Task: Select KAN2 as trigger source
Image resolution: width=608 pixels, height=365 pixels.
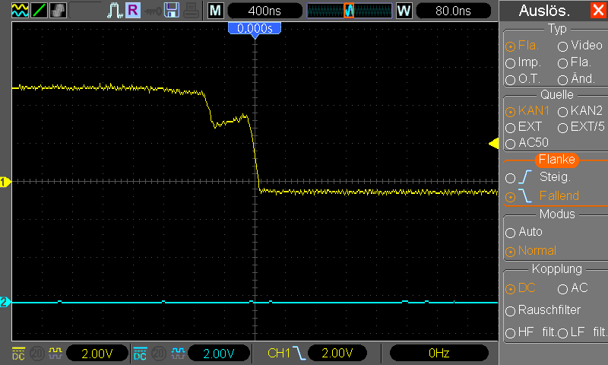Action: click(580, 111)
